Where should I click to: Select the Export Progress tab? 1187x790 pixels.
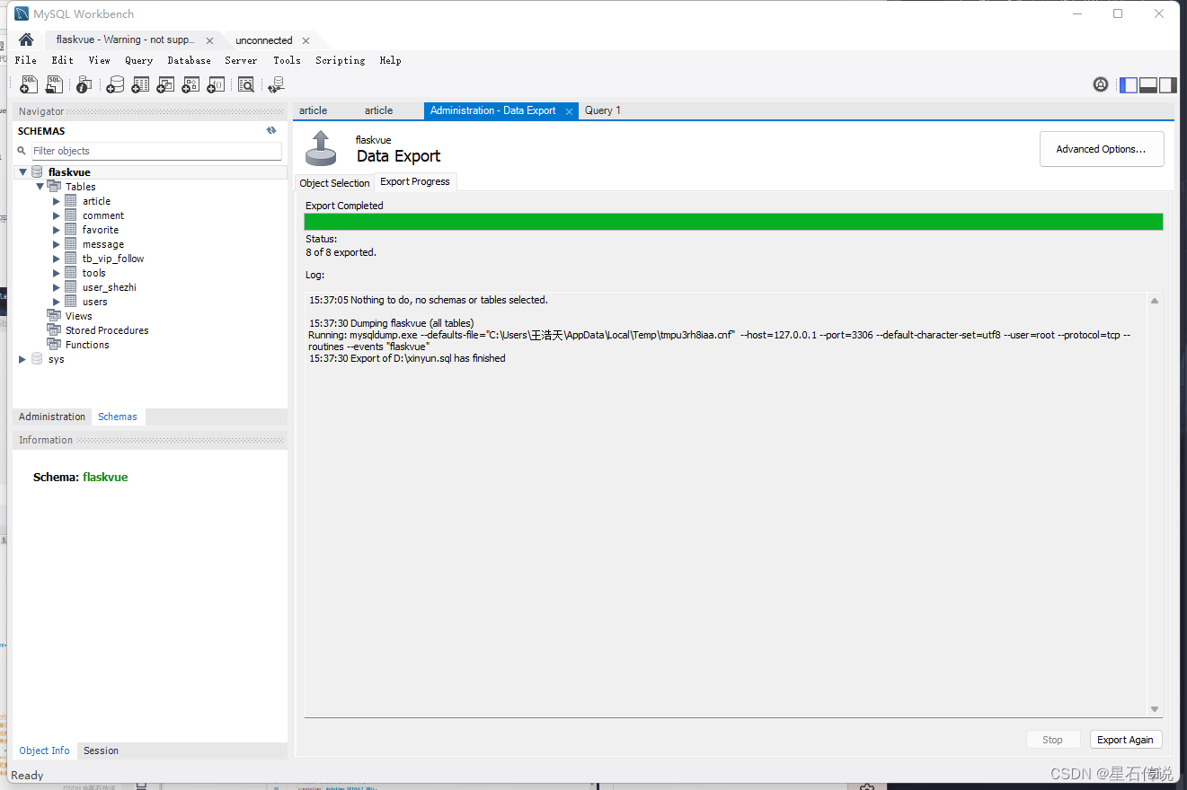tap(415, 181)
